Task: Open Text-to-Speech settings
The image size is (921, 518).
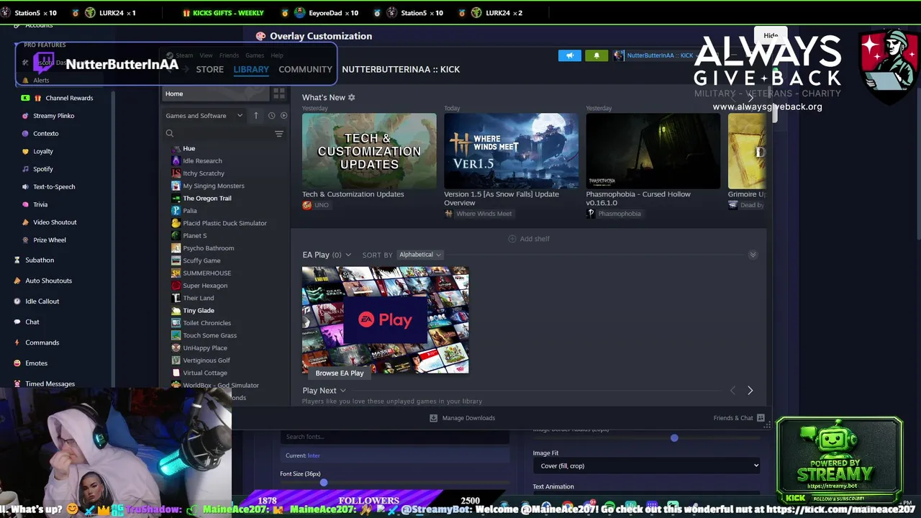Action: [54, 186]
